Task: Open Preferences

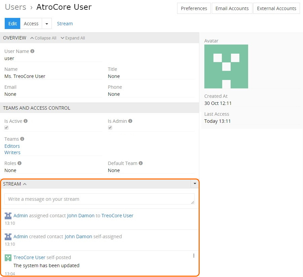Action: [194, 8]
